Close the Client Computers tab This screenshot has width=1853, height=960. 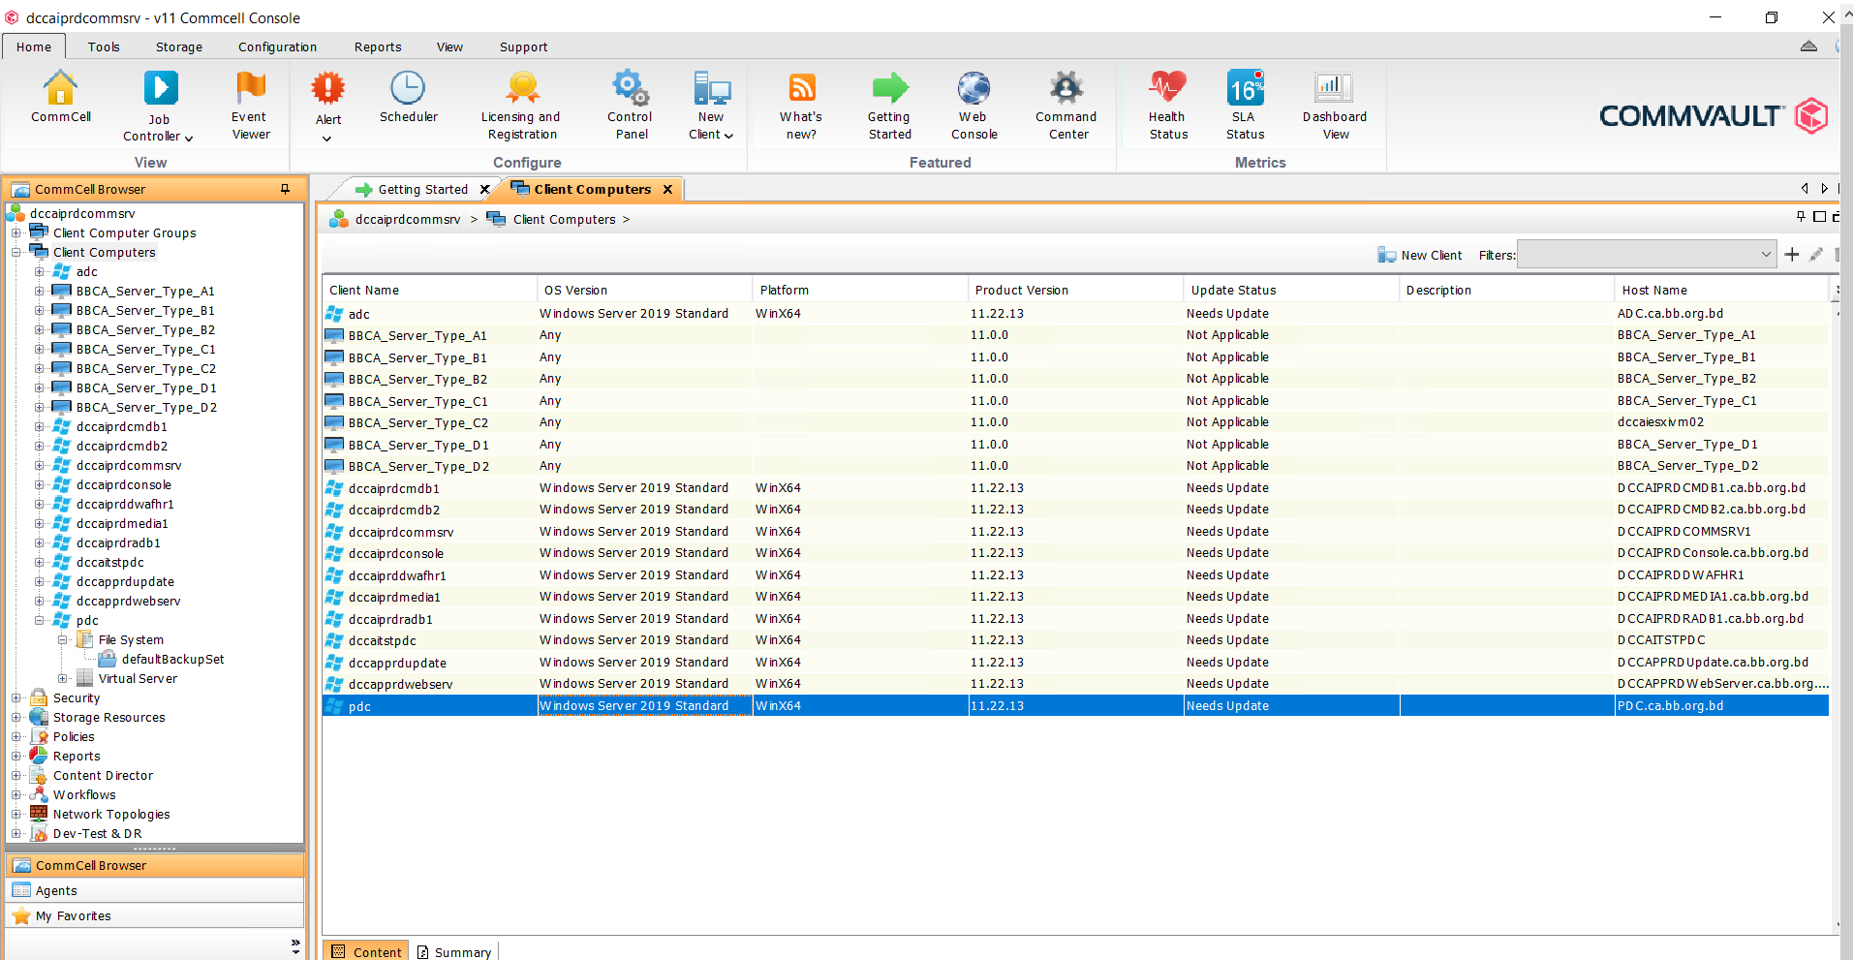click(x=667, y=189)
